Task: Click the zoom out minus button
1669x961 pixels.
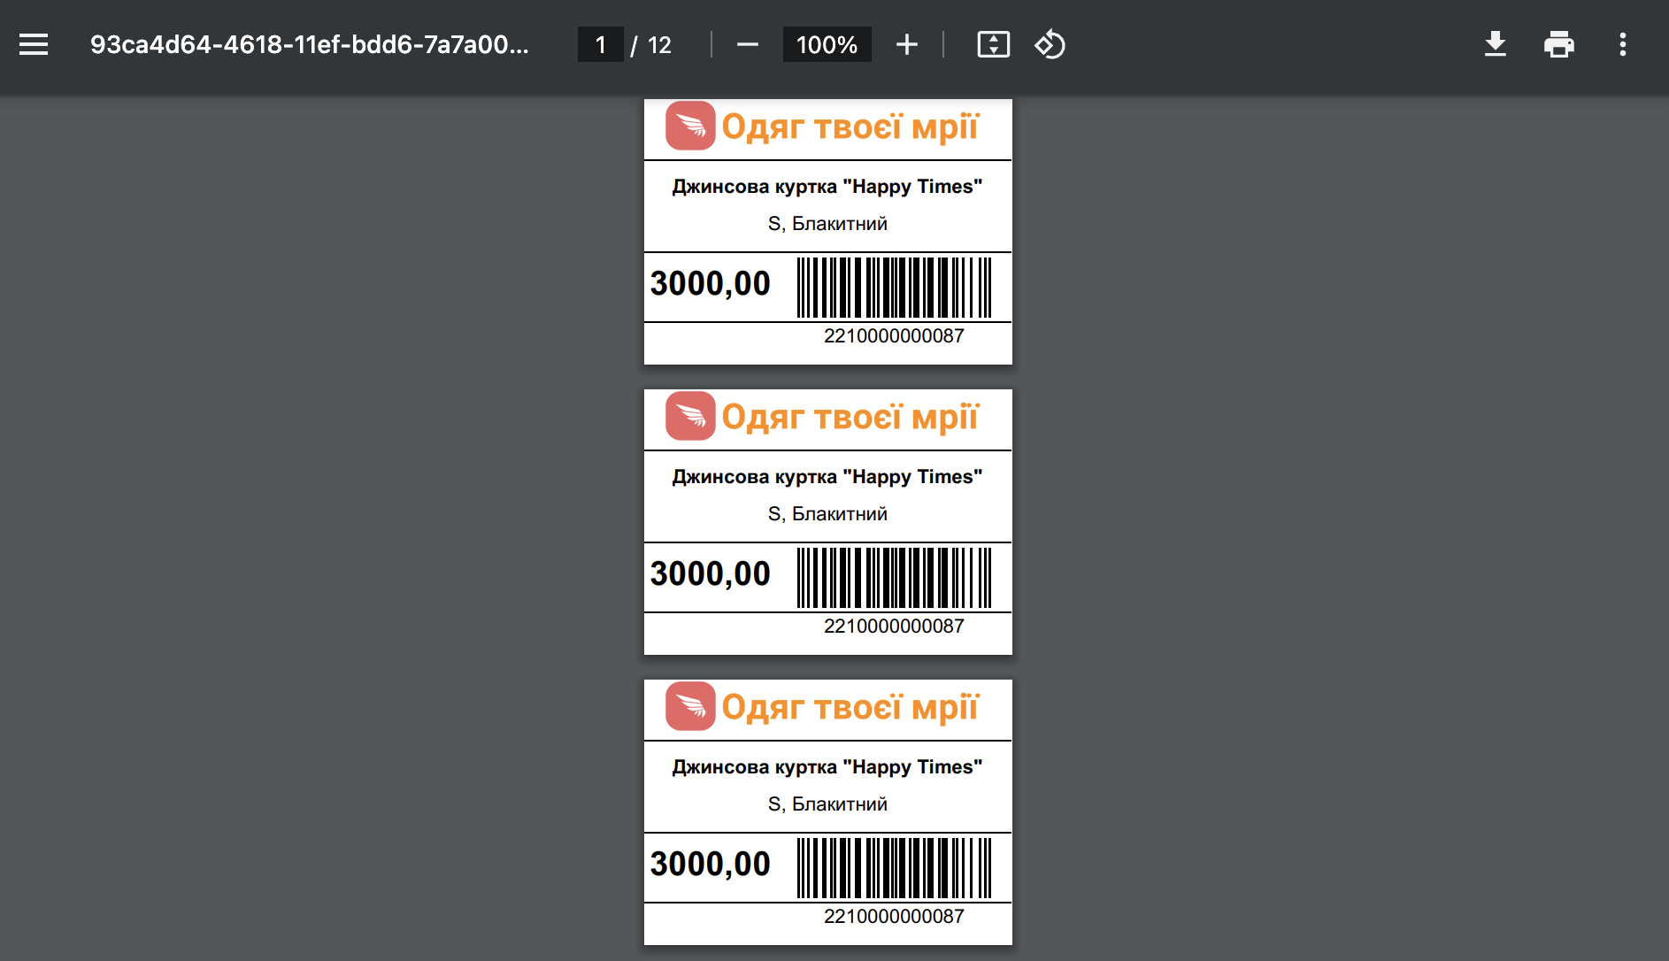Action: coord(748,44)
